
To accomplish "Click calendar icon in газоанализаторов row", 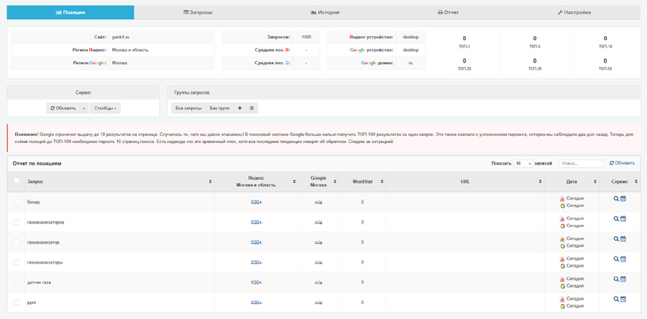I will point(623,218).
